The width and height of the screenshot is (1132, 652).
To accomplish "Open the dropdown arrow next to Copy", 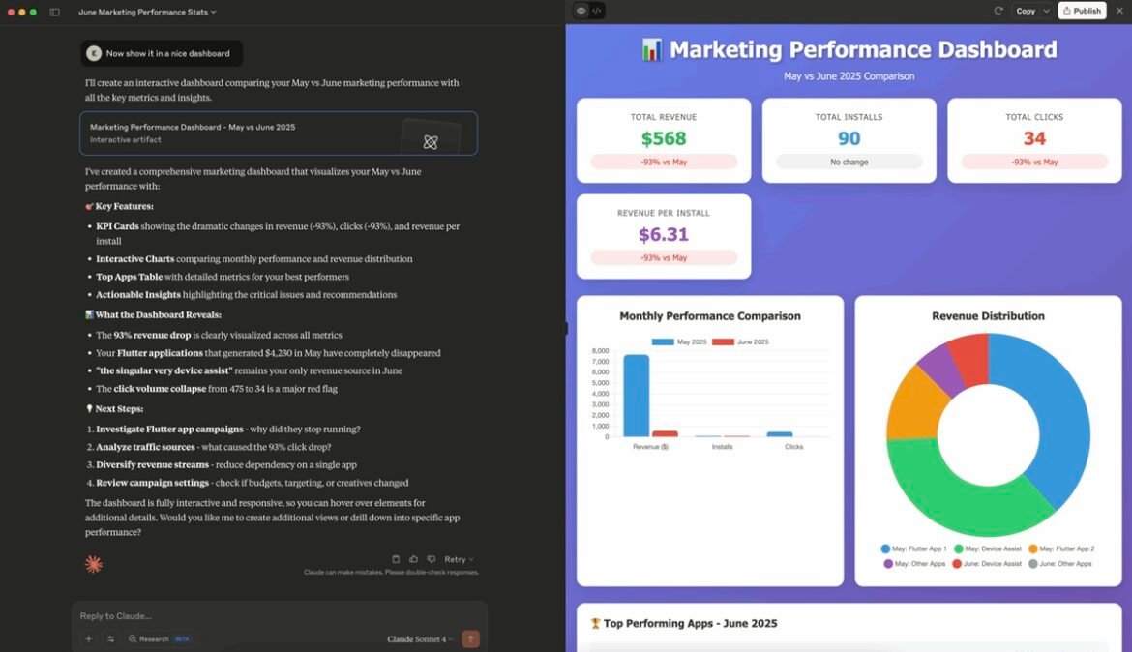I will point(1046,11).
